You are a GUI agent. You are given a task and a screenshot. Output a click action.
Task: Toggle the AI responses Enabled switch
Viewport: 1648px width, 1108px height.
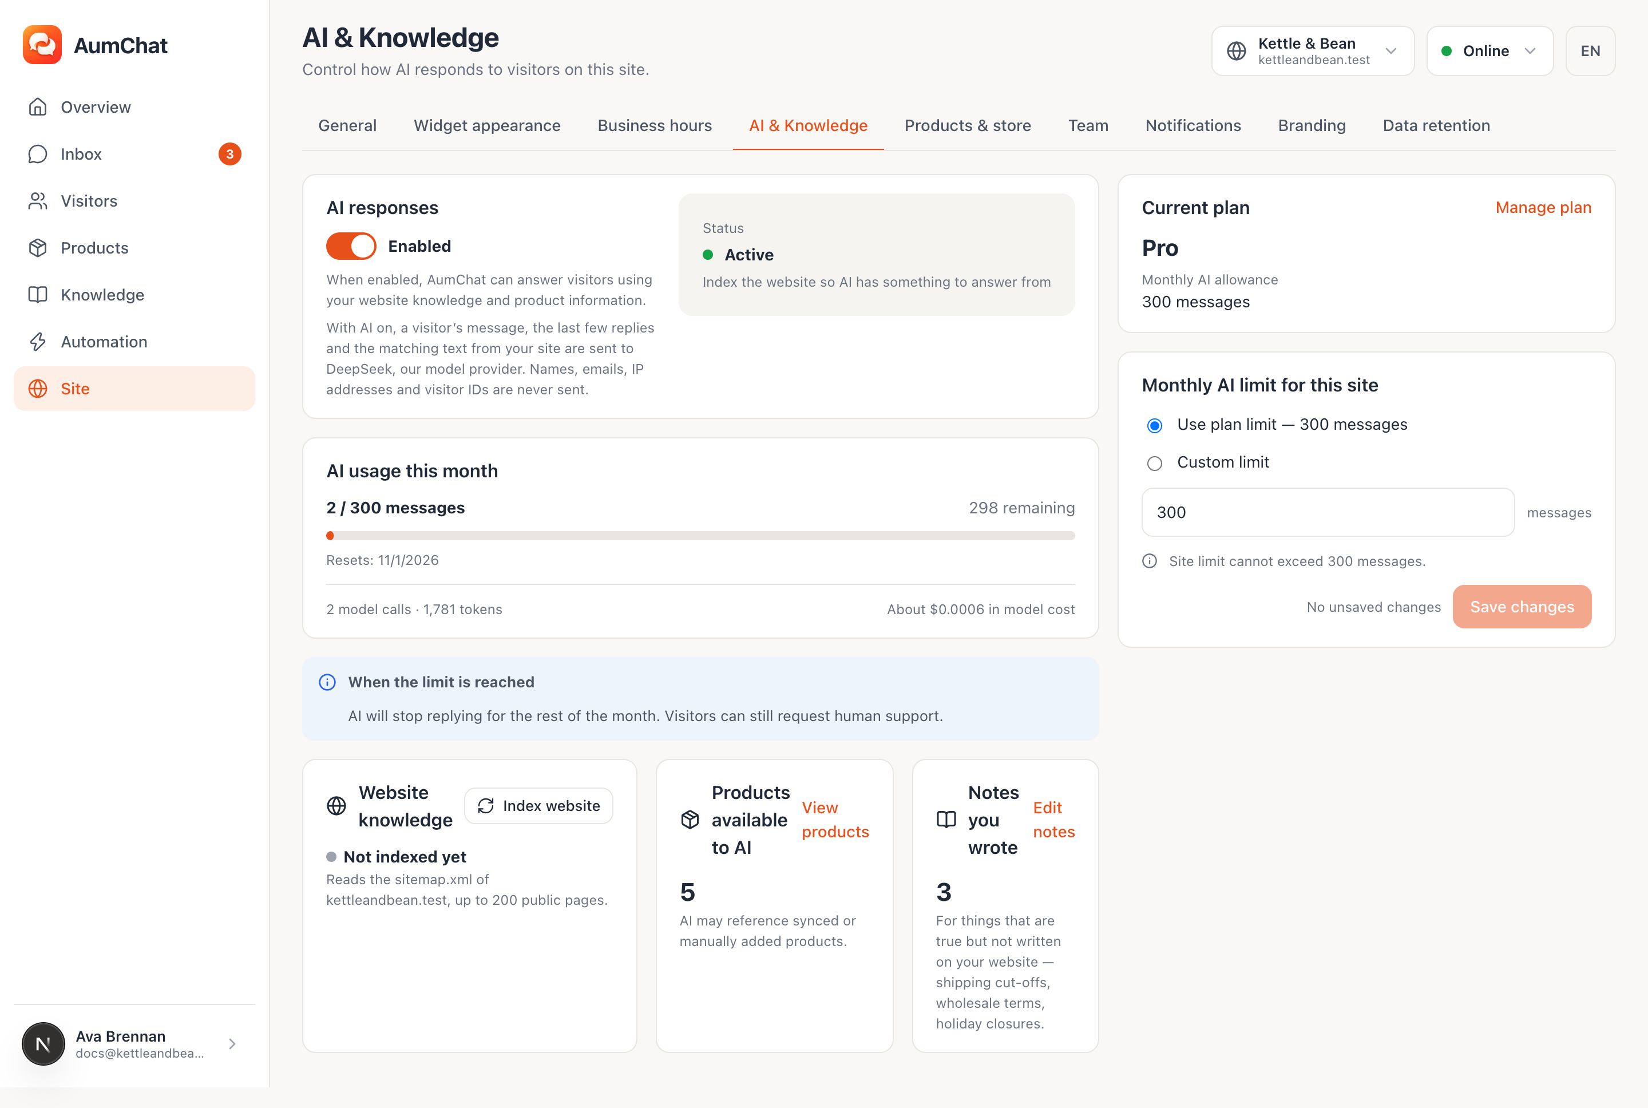[x=351, y=246]
